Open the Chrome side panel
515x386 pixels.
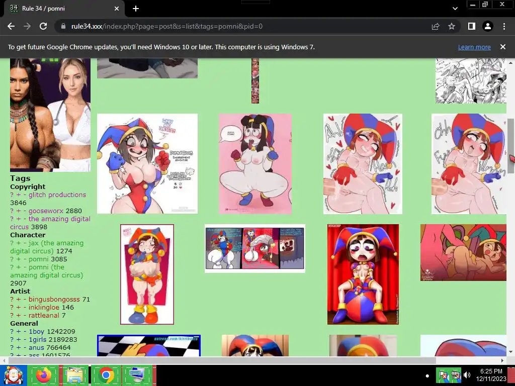point(472,26)
